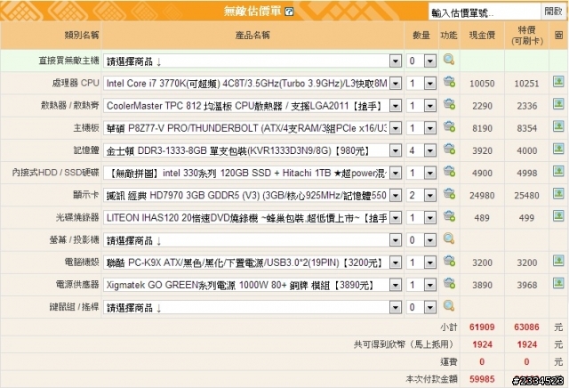
Task: Click the cash subtotal 61909
Action: pyautogui.click(x=482, y=327)
